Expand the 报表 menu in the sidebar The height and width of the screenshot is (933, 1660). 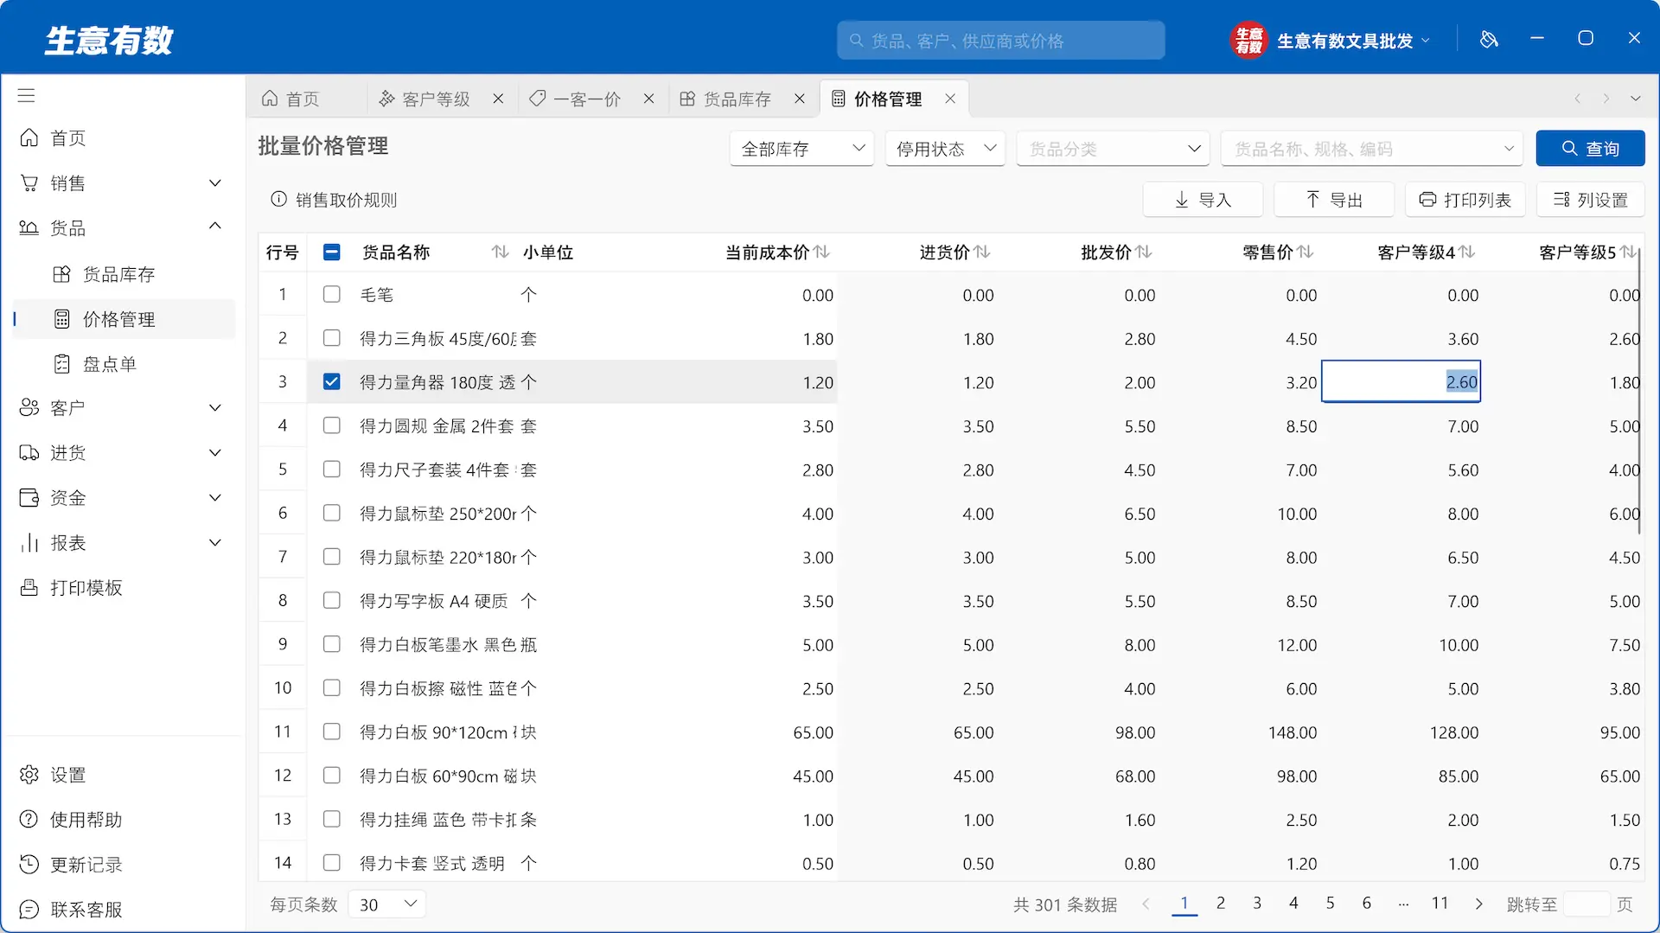click(x=216, y=543)
